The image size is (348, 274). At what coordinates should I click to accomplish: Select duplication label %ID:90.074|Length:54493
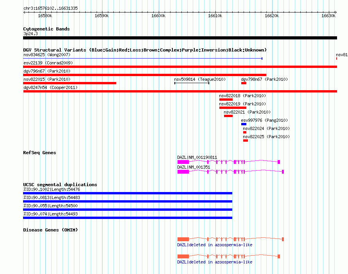pyautogui.click(x=50, y=214)
